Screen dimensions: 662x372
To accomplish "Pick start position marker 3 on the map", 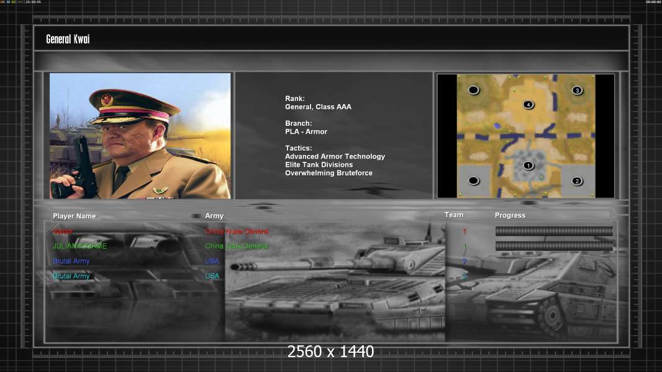I will [x=577, y=90].
